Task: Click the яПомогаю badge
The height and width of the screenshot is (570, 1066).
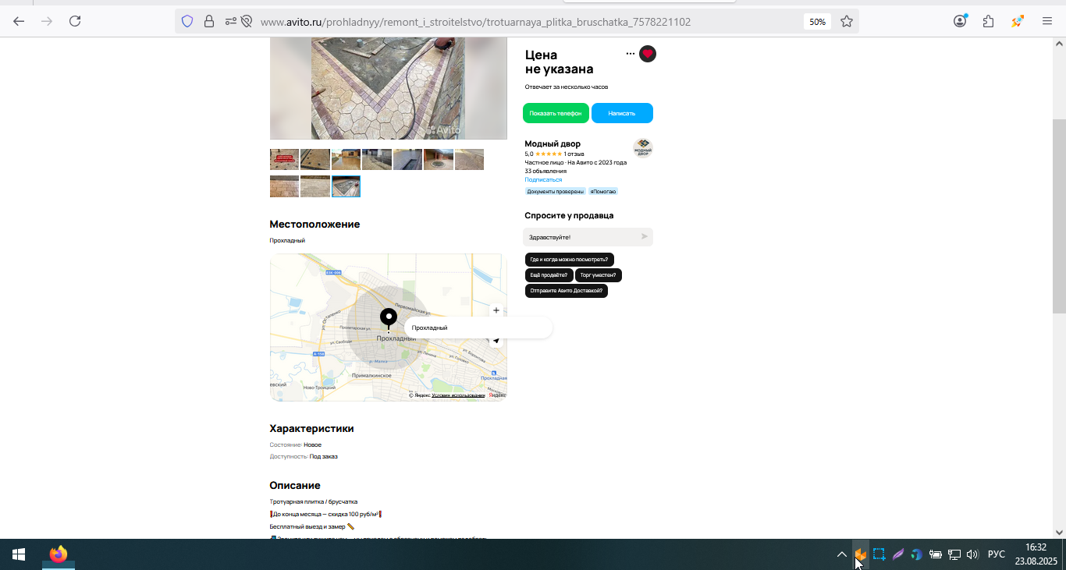Action: (x=603, y=191)
